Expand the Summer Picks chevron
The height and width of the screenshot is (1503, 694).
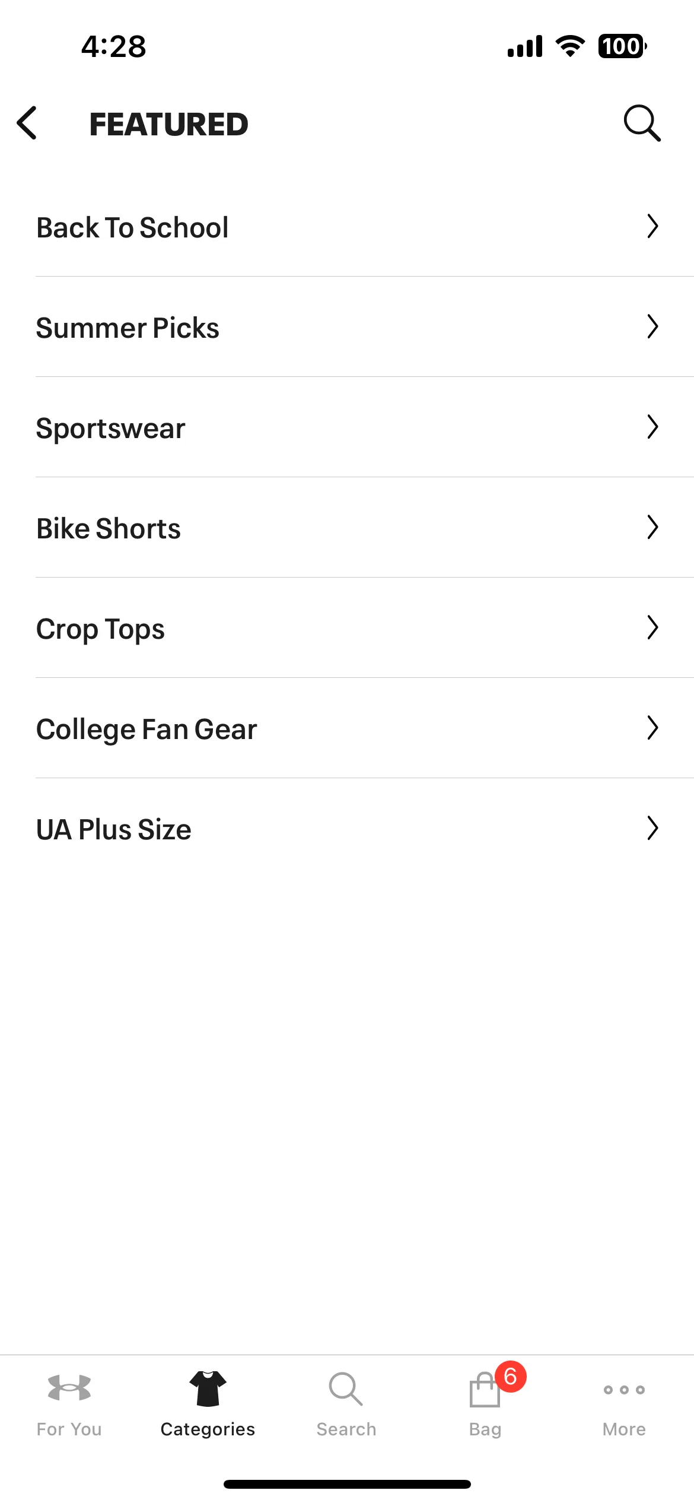pos(652,326)
